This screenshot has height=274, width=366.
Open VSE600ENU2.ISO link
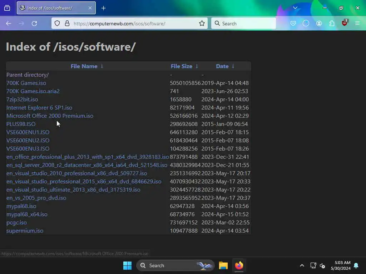tap(28, 140)
